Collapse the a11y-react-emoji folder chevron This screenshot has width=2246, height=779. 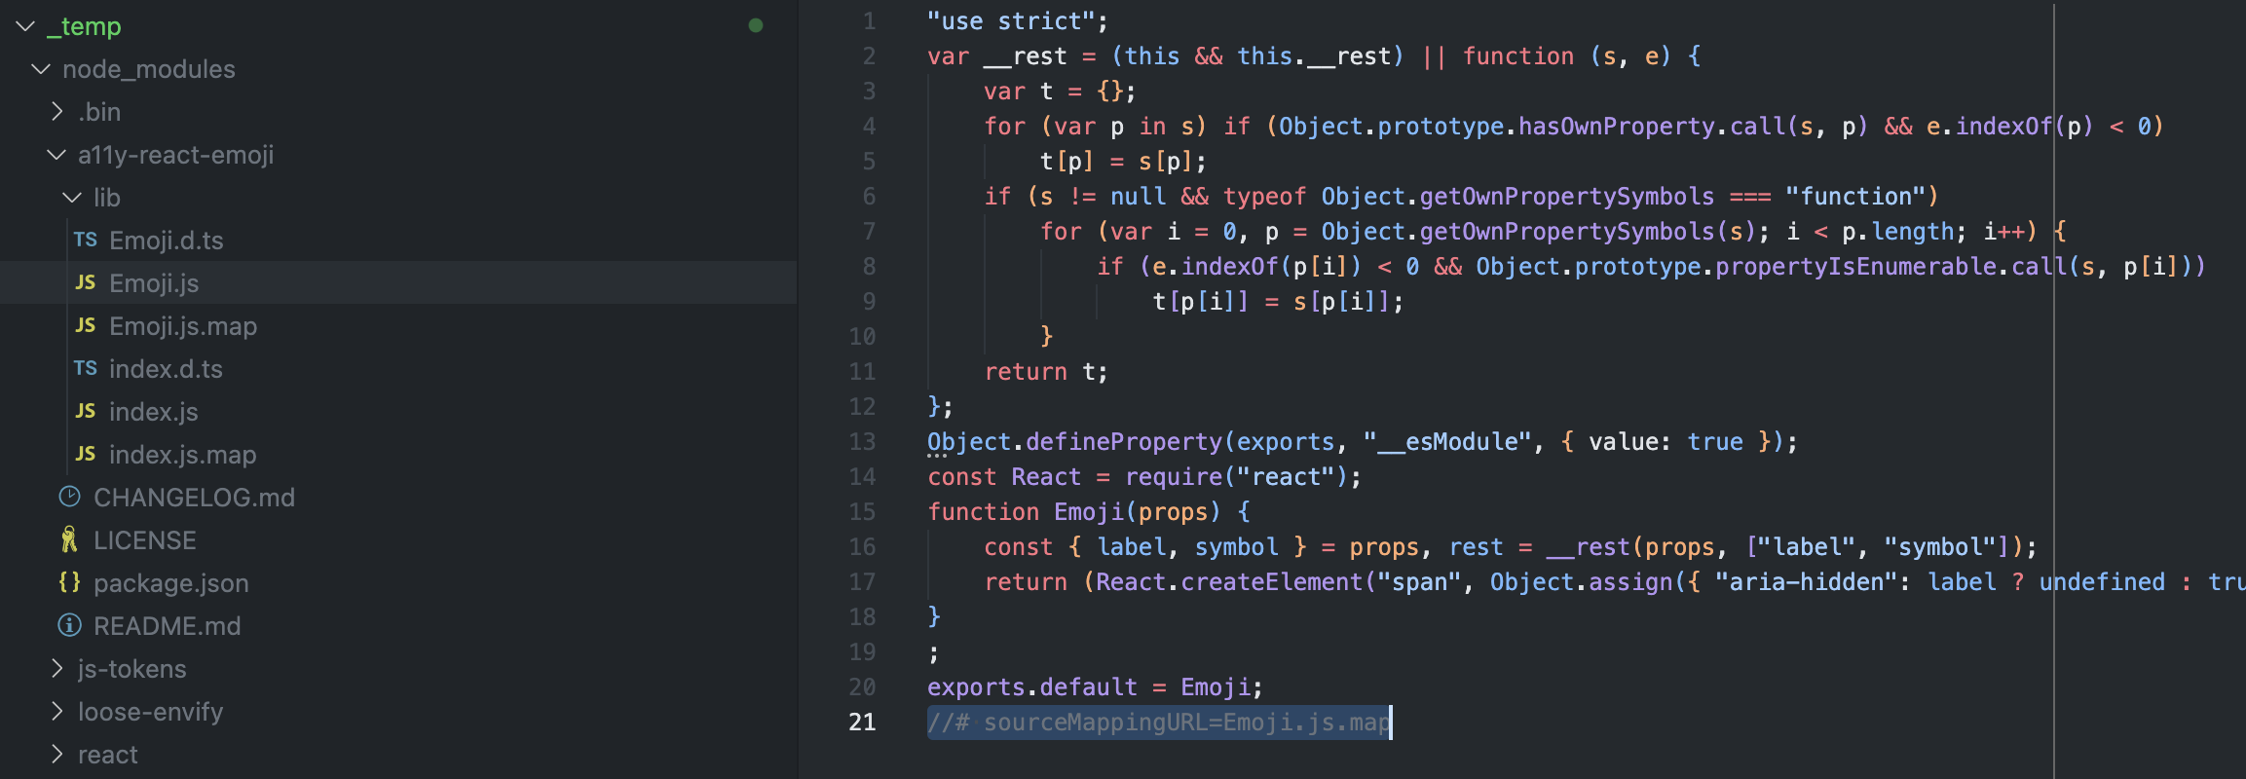(56, 155)
